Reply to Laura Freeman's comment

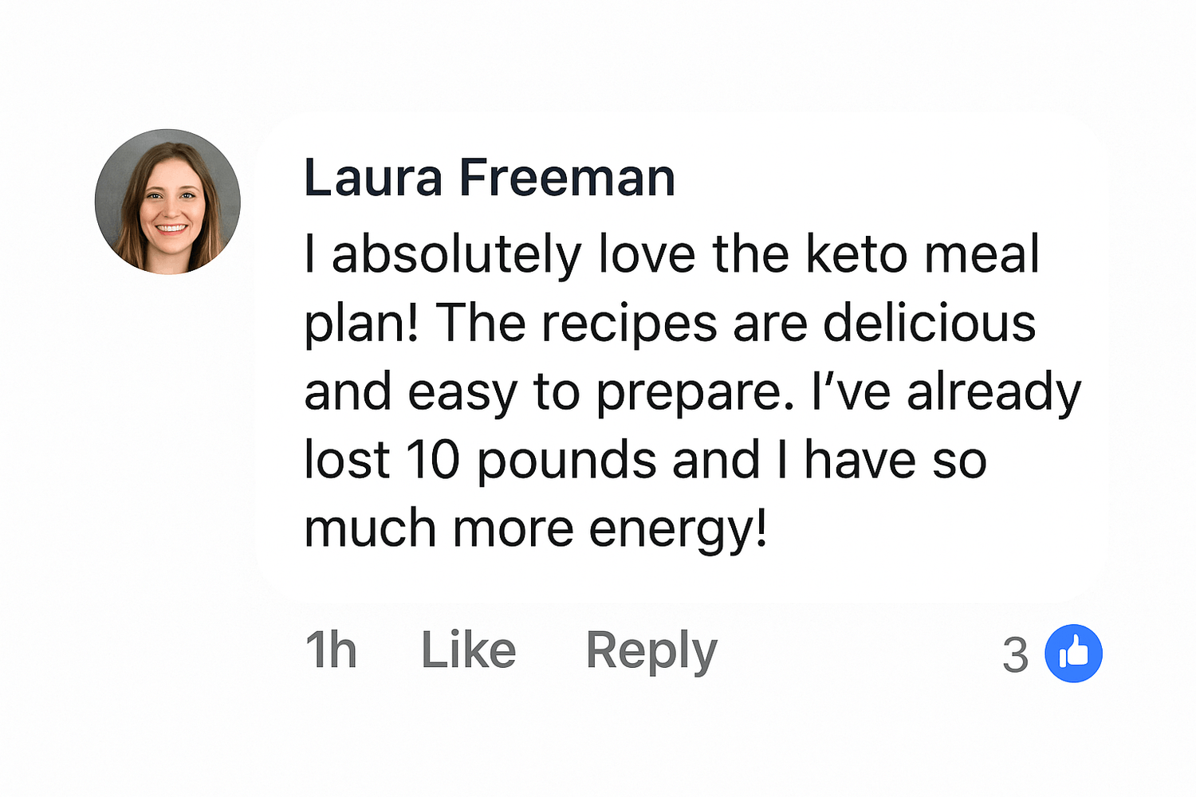click(x=651, y=652)
